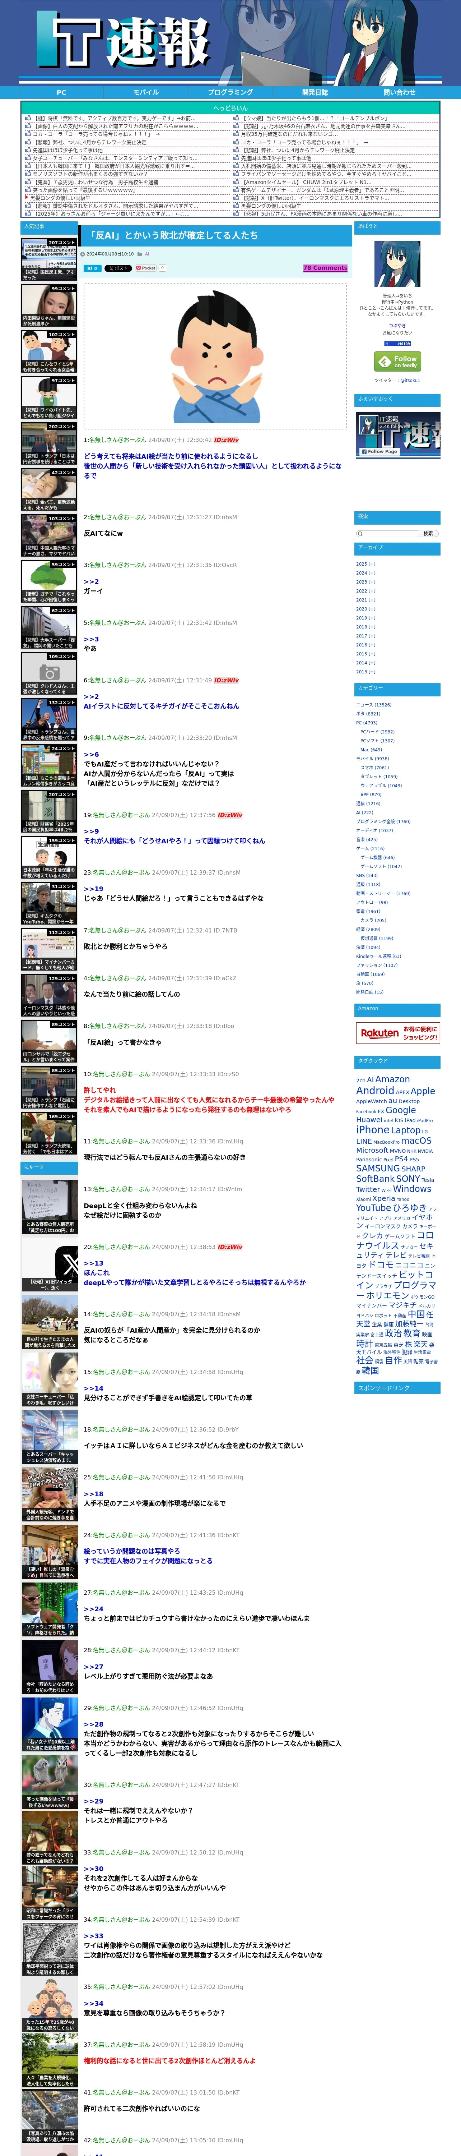461x2156 pixels.
Task: Select the Android tag in tag cloud
Action: point(375,1091)
